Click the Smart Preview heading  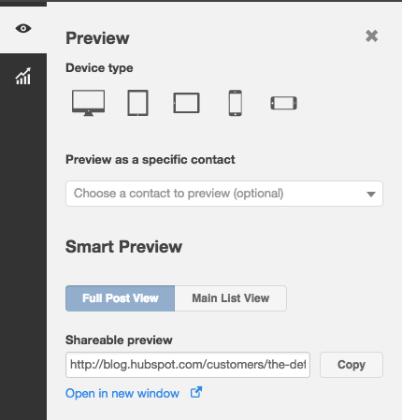coord(123,247)
